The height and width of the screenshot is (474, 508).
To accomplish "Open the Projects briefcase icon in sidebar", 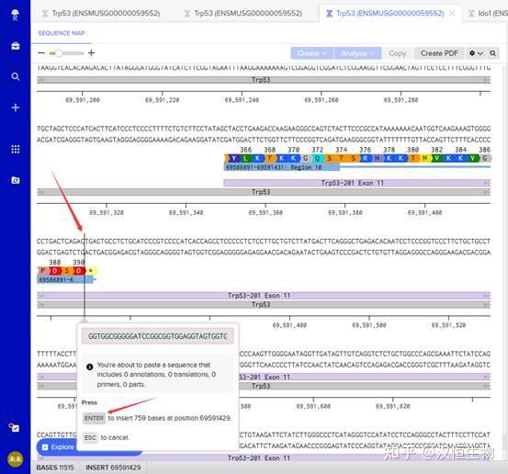I will 16,46.
